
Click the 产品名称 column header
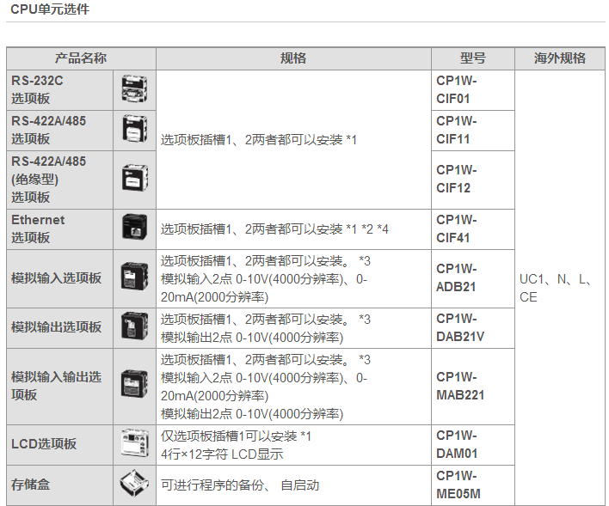pos(81,58)
